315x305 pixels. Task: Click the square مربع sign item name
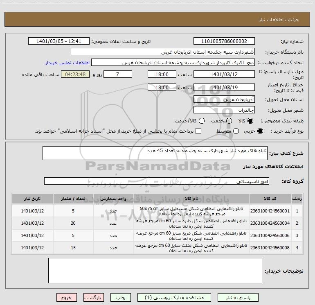(191, 236)
